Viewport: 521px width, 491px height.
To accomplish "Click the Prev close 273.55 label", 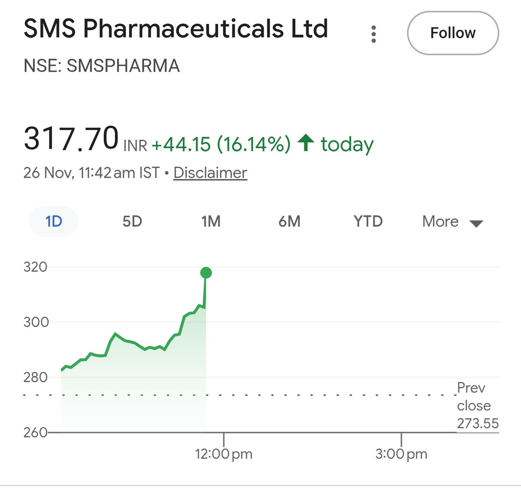I will 478,405.
